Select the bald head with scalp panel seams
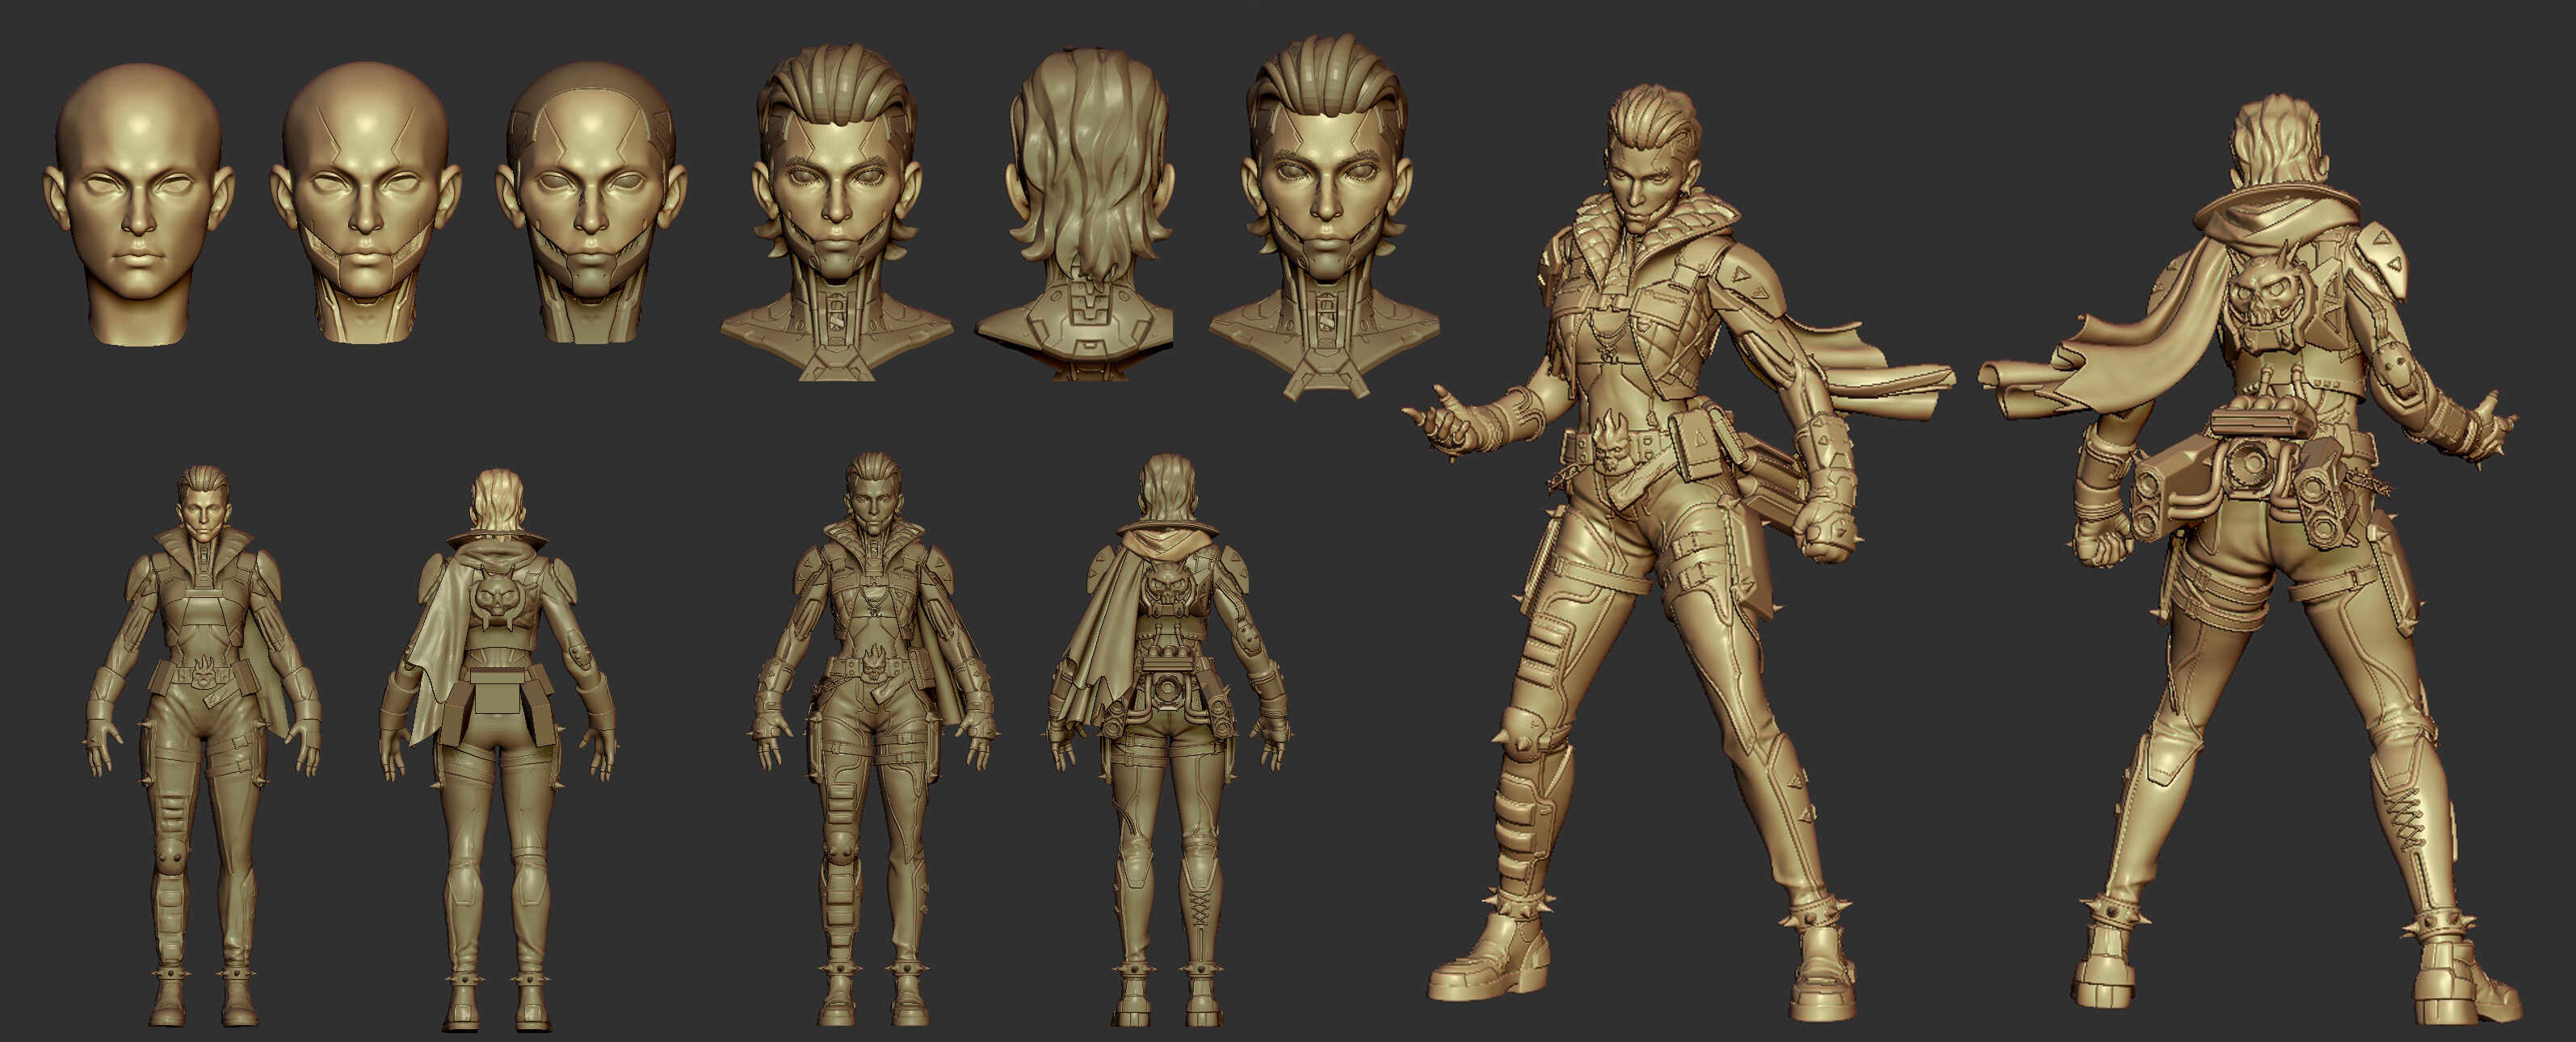Viewport: 2576px width, 1042px height. [x=591, y=203]
